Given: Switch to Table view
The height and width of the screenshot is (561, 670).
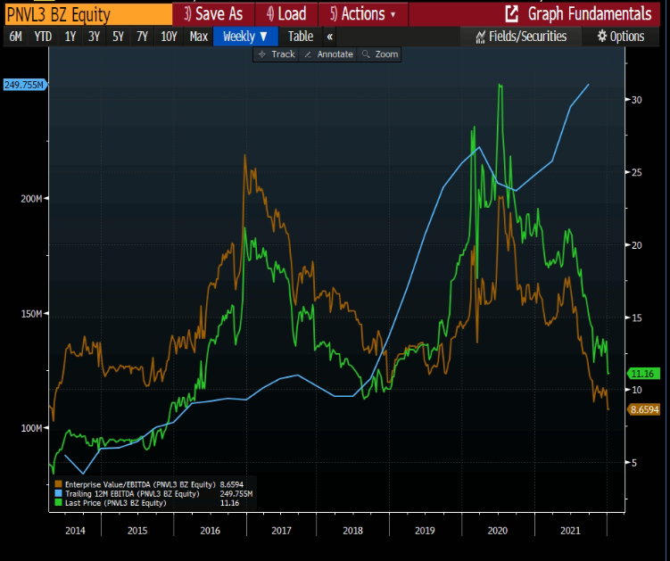Looking at the screenshot, I should point(301,37).
